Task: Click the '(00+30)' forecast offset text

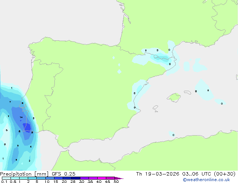Action: [x=224, y=174]
